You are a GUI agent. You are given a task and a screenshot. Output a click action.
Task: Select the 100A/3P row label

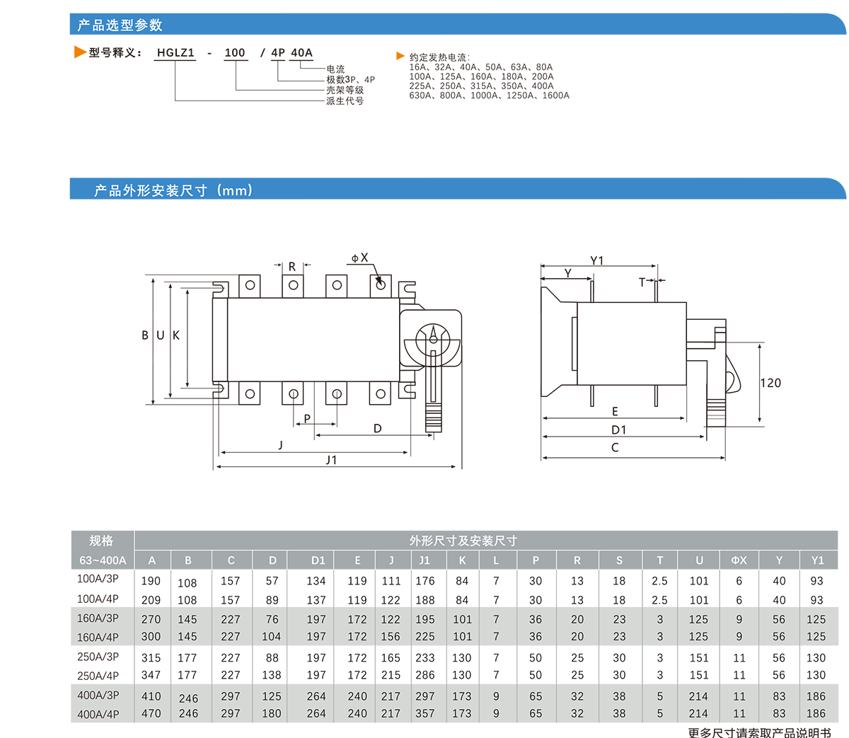coord(98,579)
